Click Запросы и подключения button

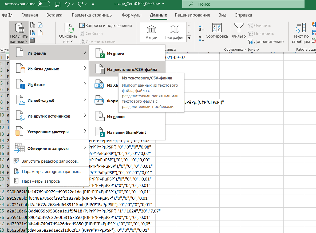tap(106, 26)
